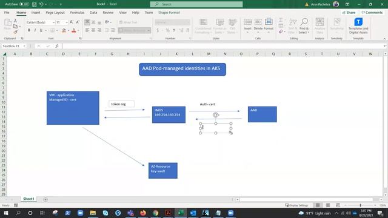388x218 pixels.
Task: Select the Format Painter brush
Action: pos(15,32)
